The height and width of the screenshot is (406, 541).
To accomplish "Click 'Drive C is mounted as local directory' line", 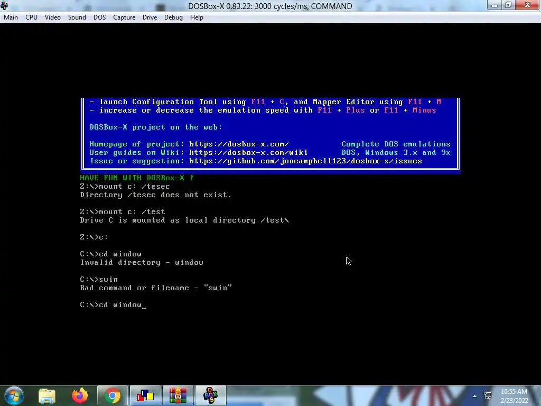I will (184, 220).
